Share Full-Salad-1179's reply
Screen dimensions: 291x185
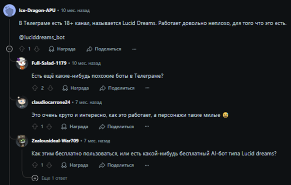(x=117, y=88)
